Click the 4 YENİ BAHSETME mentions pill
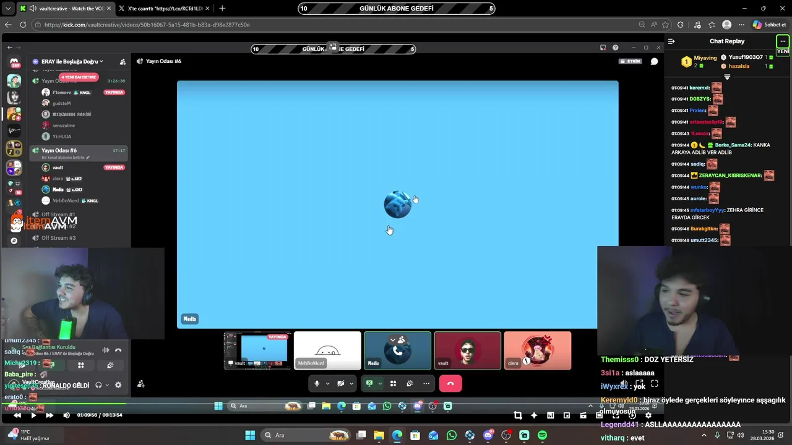 click(x=79, y=77)
